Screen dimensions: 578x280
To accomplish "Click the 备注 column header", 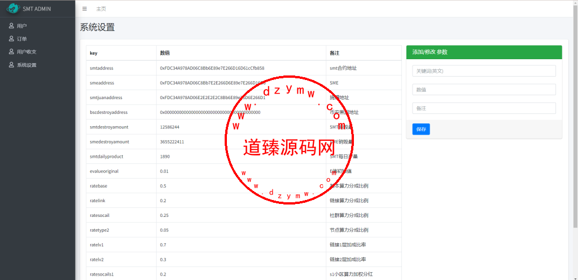I will (x=364, y=53).
